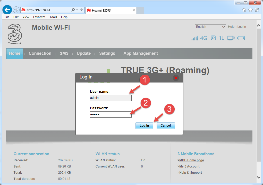Go to the Update navigation tab
The width and height of the screenshot is (263, 185).
click(84, 54)
